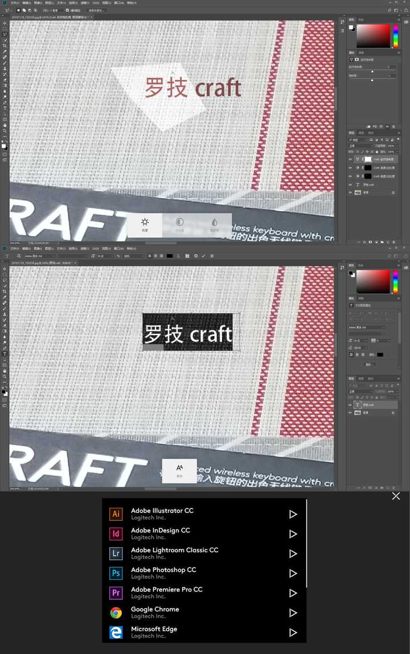Select Move tool in lower Photoshop toolbar
The width and height of the screenshot is (410, 654).
click(5, 269)
